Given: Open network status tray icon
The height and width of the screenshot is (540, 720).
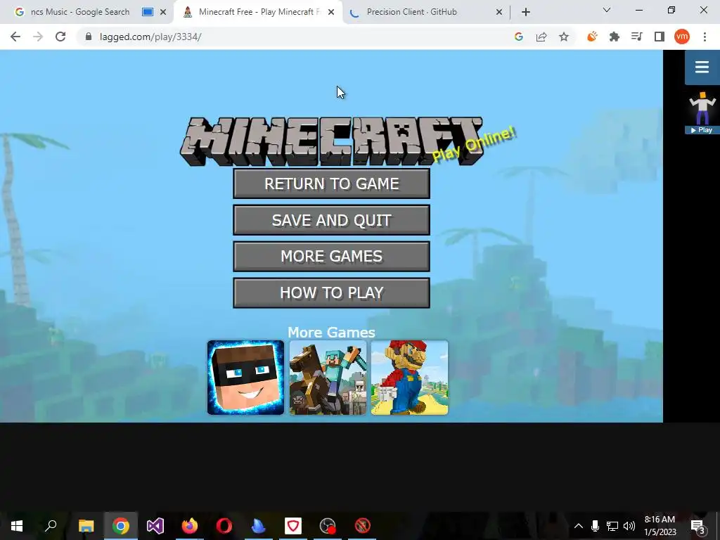Looking at the screenshot, I should pos(612,526).
